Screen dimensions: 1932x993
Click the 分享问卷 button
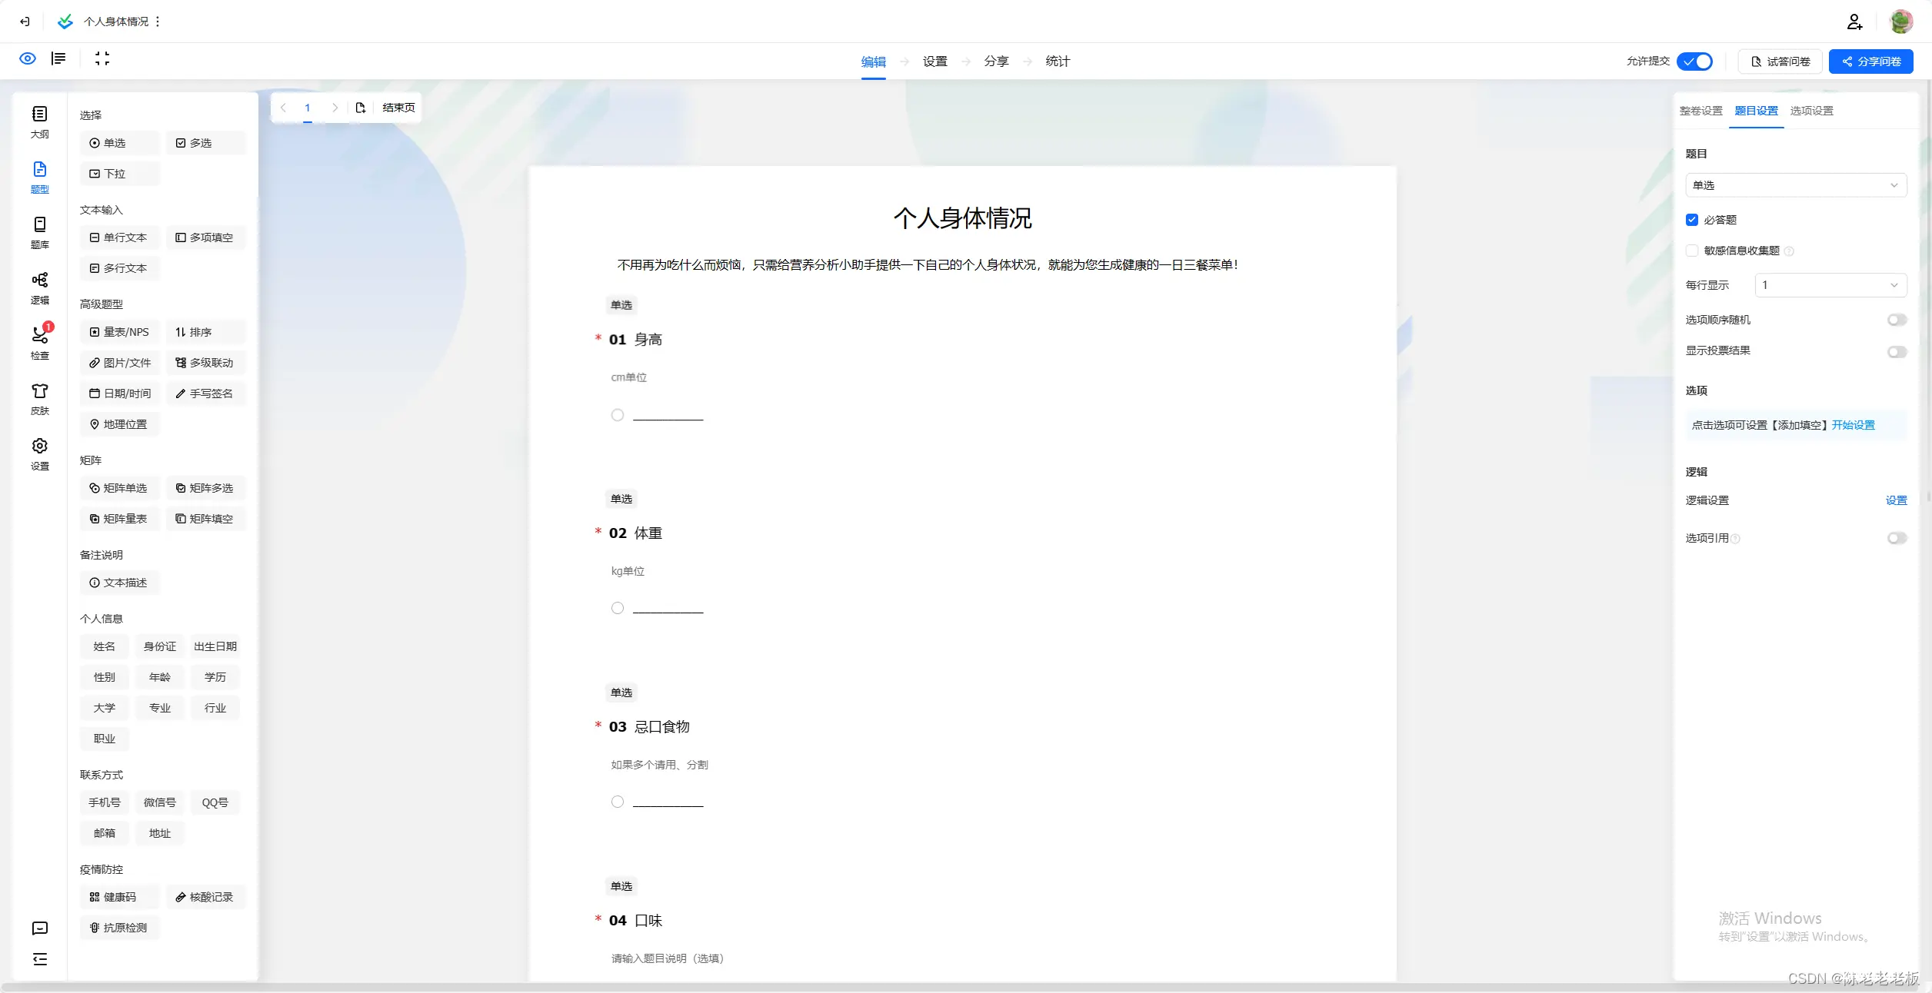point(1871,61)
